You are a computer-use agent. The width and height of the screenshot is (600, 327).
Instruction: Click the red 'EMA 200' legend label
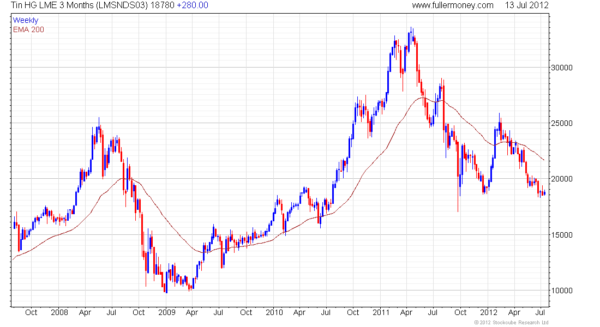coord(28,29)
